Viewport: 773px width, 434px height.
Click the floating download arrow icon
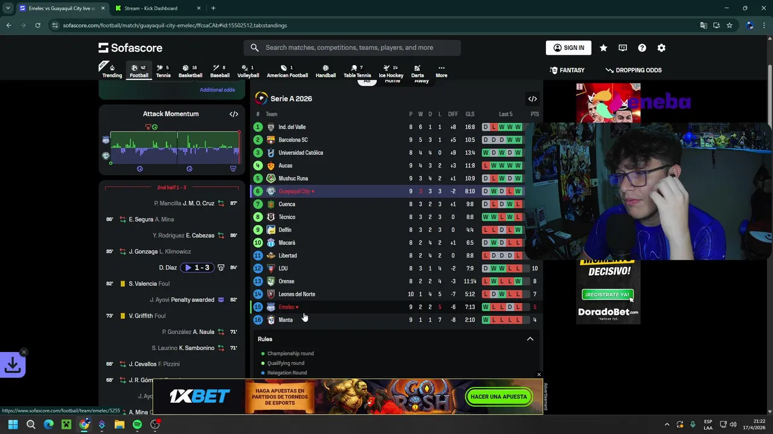[13, 365]
